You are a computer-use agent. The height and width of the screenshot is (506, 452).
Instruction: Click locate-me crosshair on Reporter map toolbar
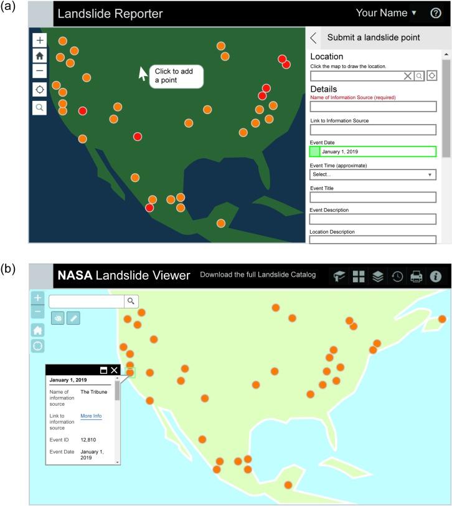pos(40,89)
